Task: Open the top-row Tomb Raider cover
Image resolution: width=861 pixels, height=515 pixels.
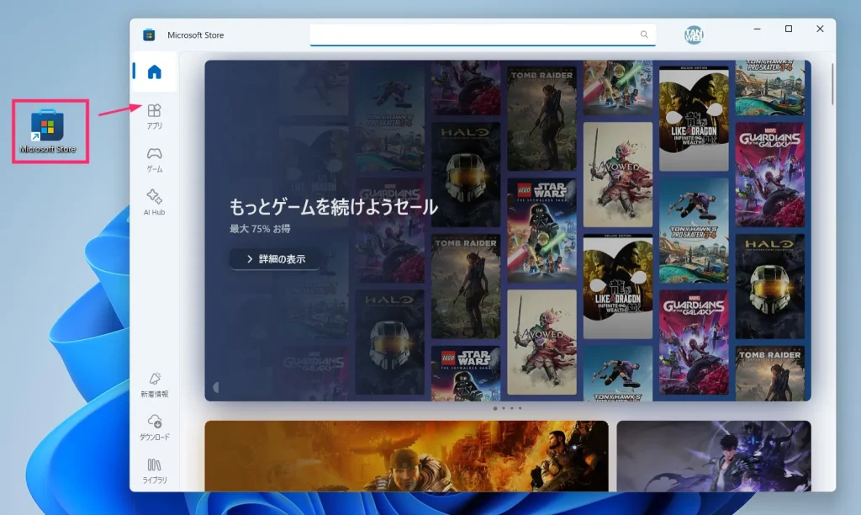Action: (541, 118)
